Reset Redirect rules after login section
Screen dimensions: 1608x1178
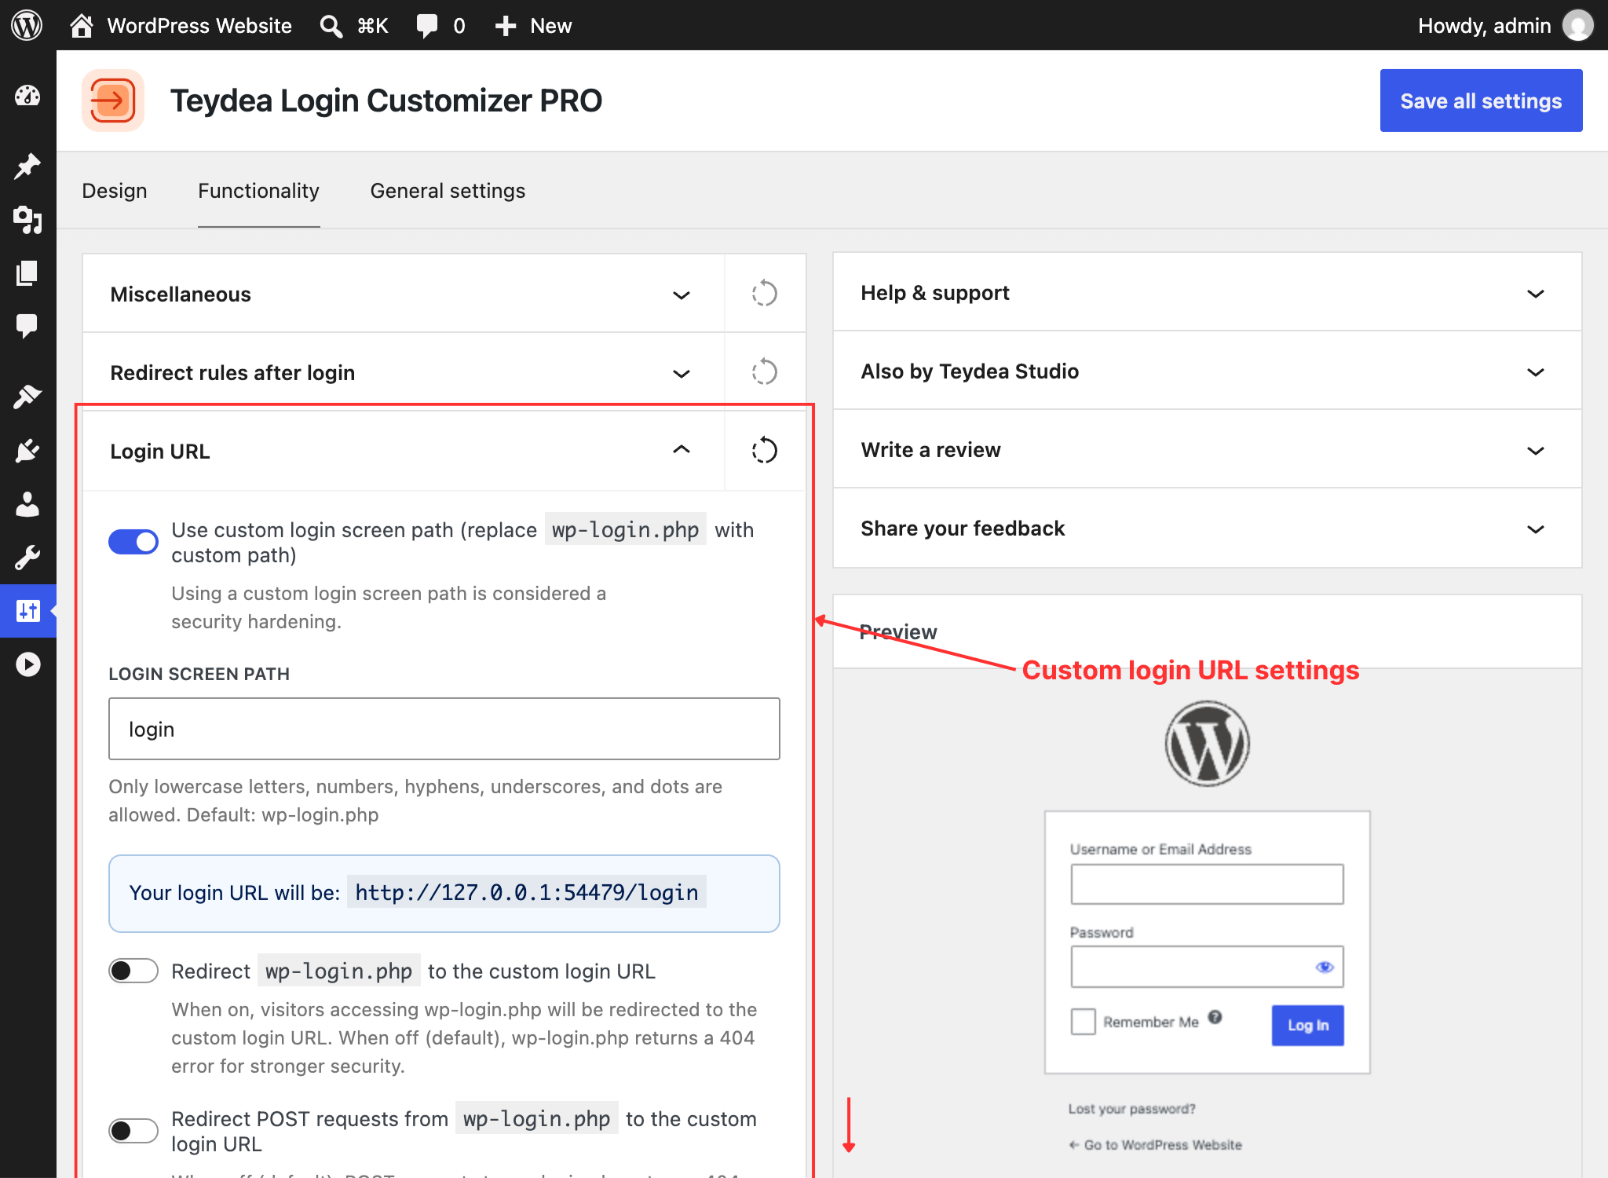[x=765, y=372]
